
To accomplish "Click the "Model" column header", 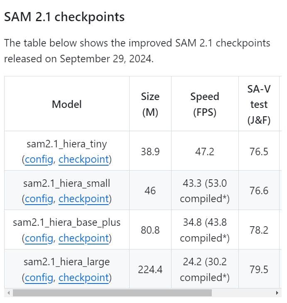I will coord(66,104).
